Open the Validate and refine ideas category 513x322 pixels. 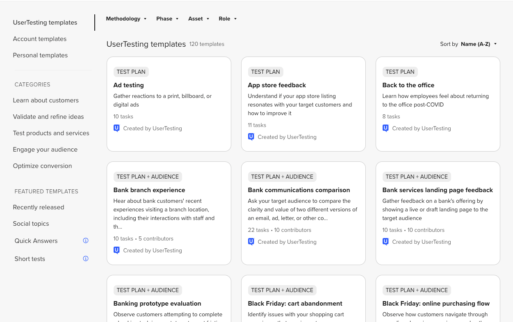(48, 117)
